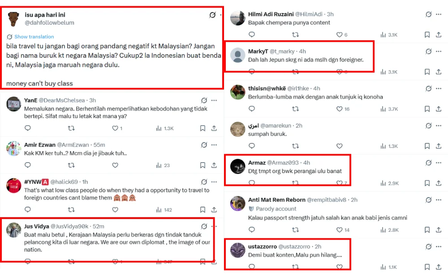Share amarekun's tweet
This screenshot has width=448, height=279.
tap(439, 146)
